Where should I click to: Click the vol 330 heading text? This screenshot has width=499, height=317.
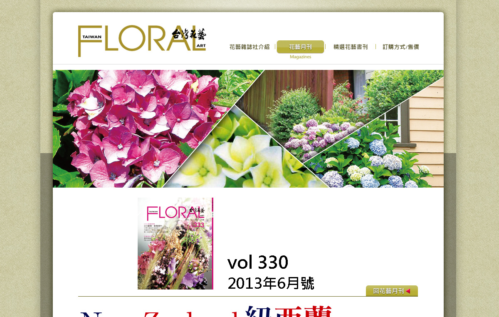pos(258,263)
